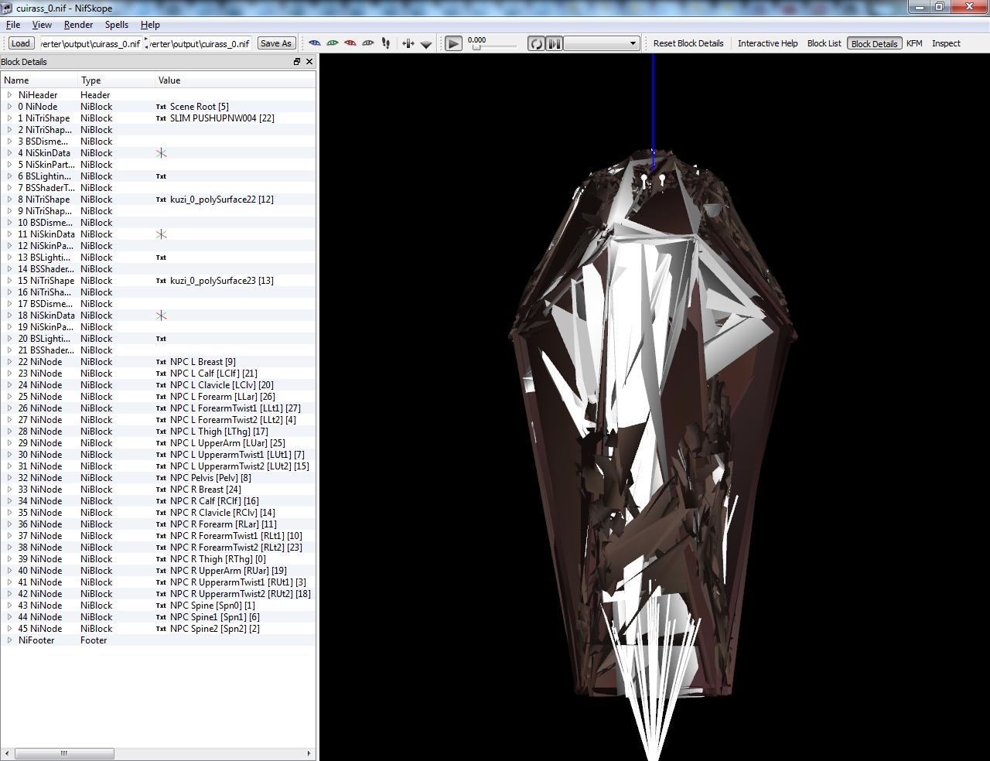The image size is (990, 761).
Task: Click the NifSkope app icon in title bar
Action: 8,8
